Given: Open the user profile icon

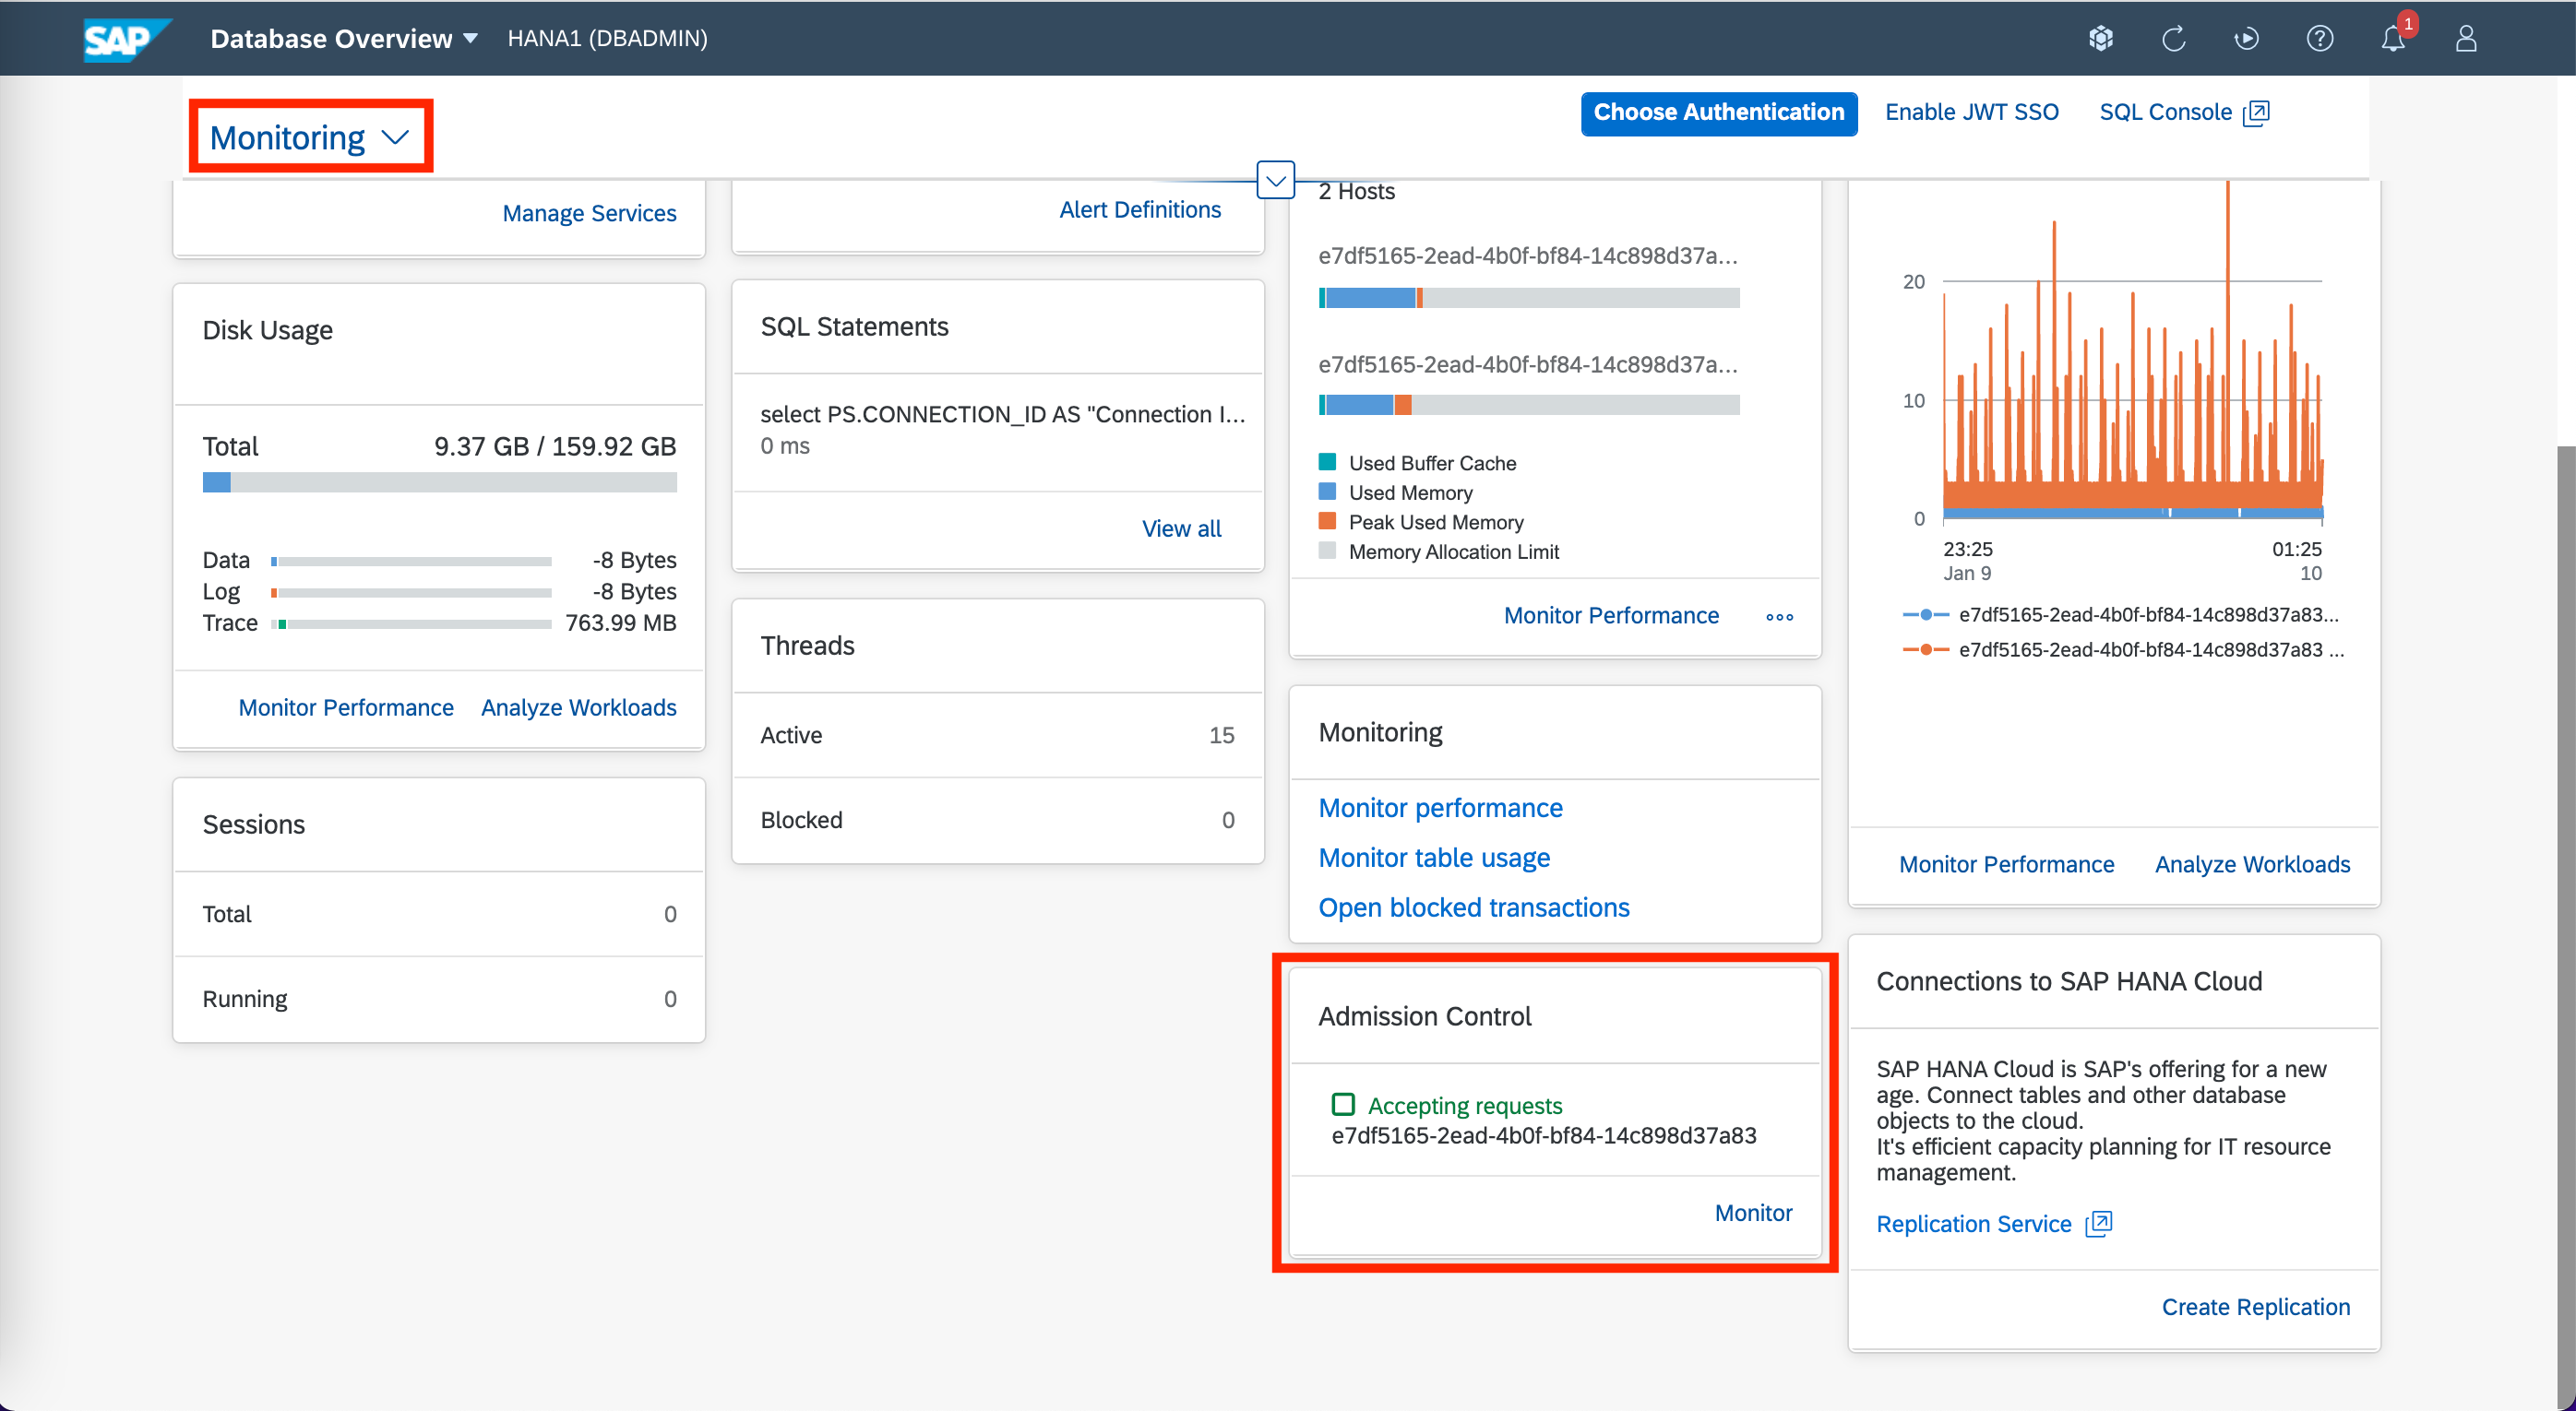Looking at the screenshot, I should click(2466, 38).
